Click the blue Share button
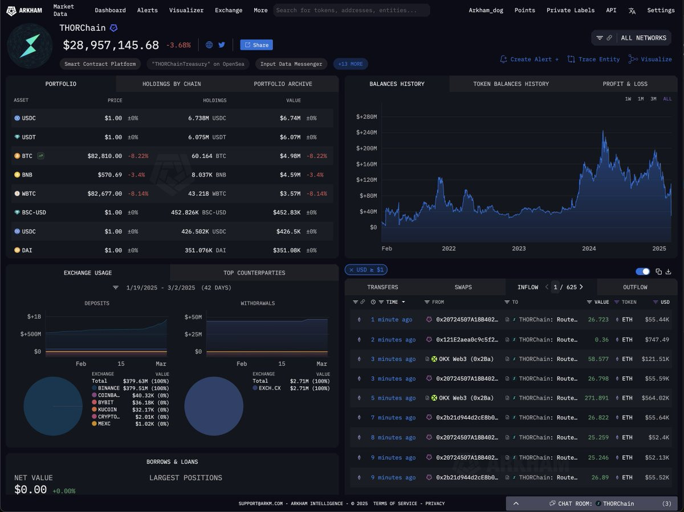The width and height of the screenshot is (684, 512). [256, 45]
